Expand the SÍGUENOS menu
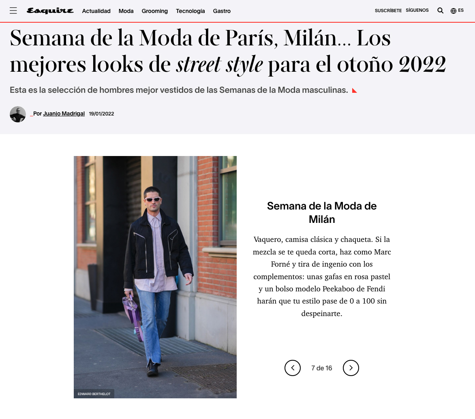 tap(417, 10)
